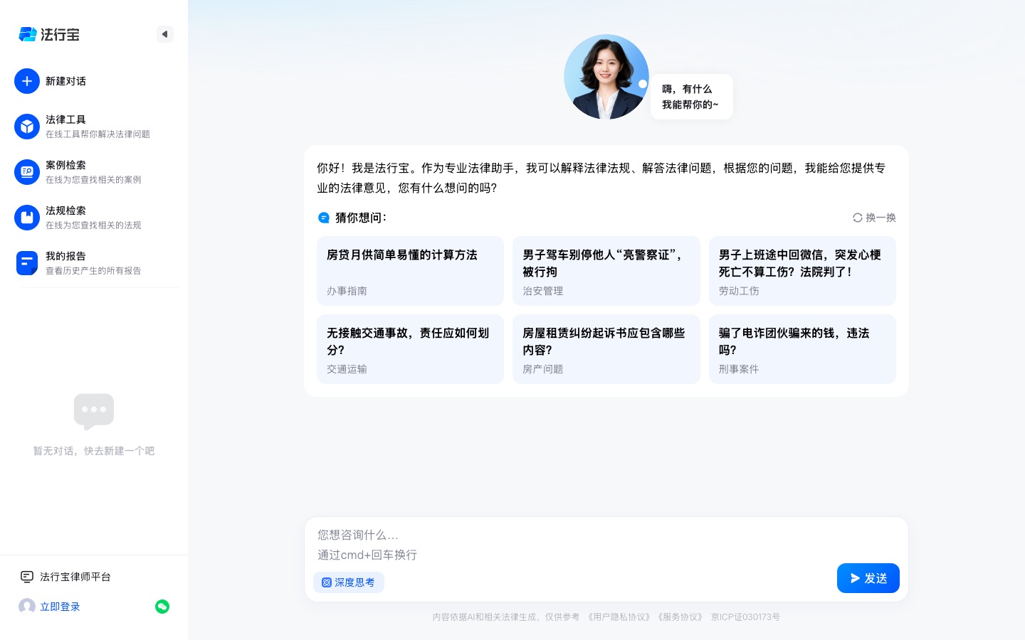The width and height of the screenshot is (1025, 640).
Task: Open 法律工具 menu item
Action: coord(94,127)
